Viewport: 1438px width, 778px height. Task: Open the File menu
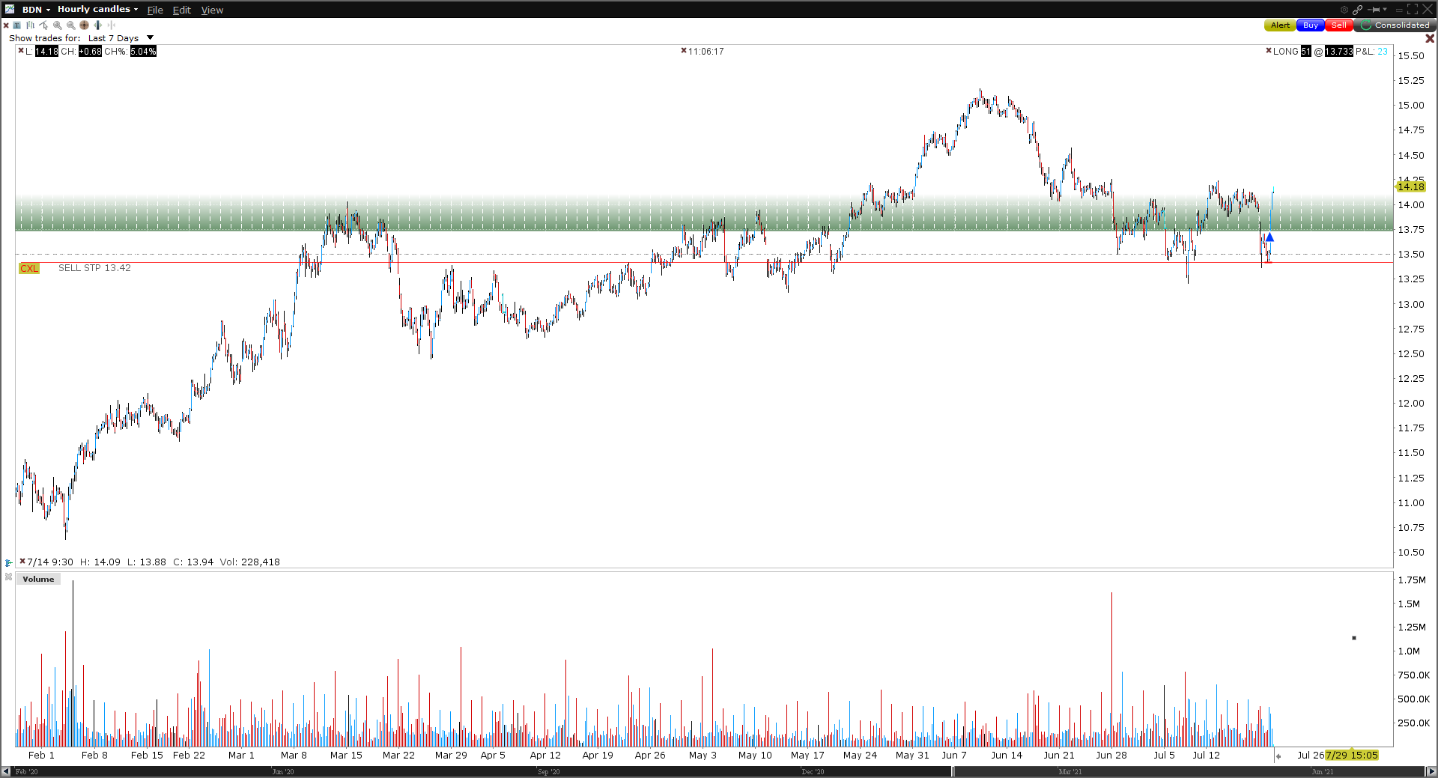click(155, 10)
